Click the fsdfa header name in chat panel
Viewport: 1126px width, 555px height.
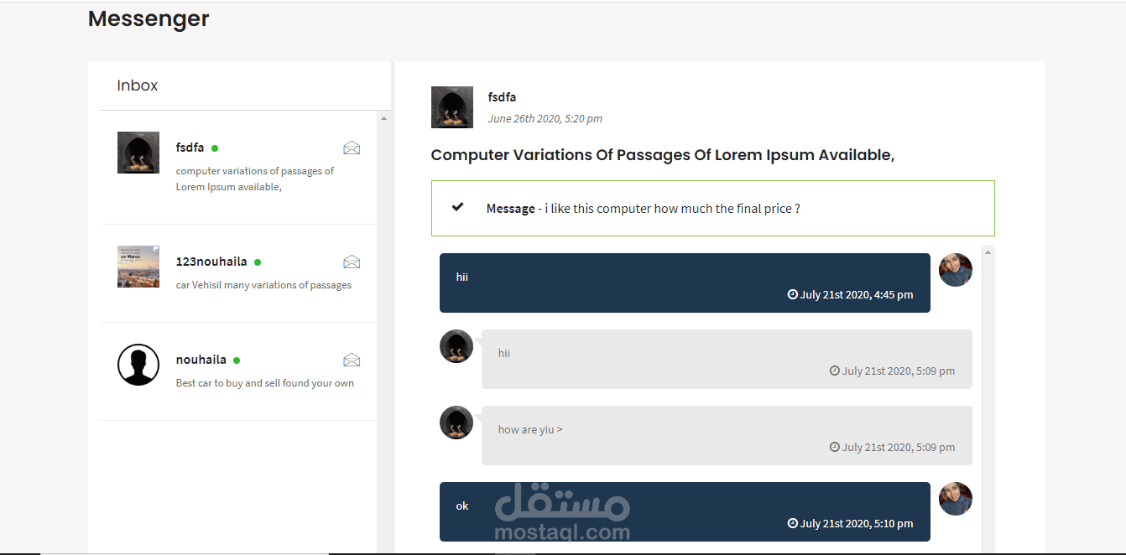(502, 97)
